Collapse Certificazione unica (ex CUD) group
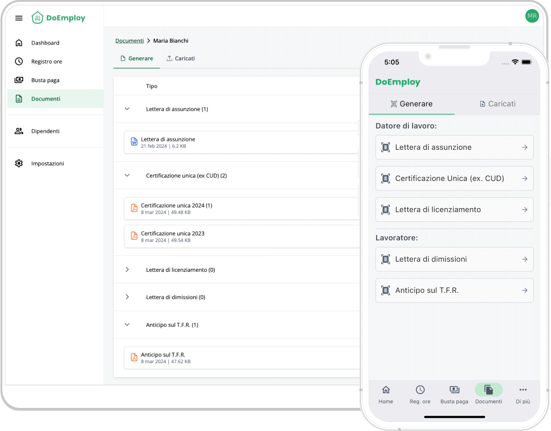The image size is (551, 431). click(x=127, y=176)
